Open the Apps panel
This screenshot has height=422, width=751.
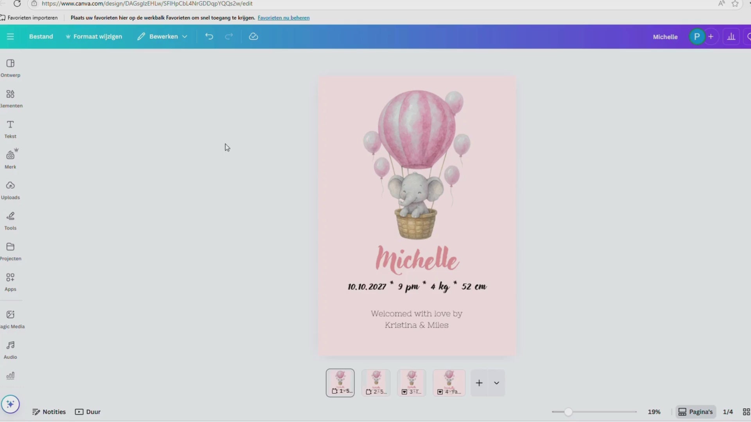[11, 282]
